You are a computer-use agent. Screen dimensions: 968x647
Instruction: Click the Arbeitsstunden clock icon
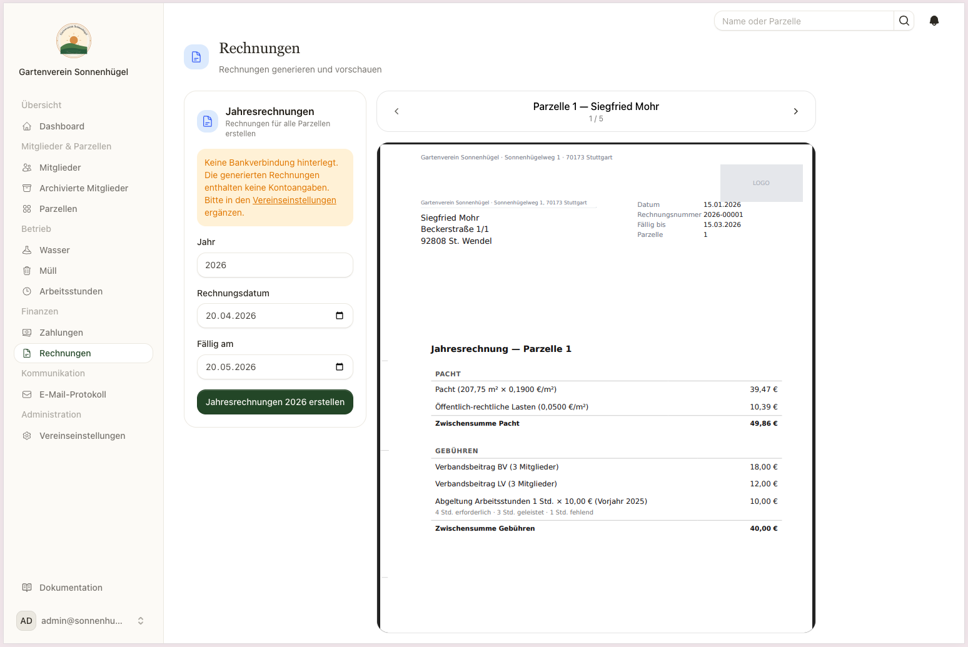point(27,291)
